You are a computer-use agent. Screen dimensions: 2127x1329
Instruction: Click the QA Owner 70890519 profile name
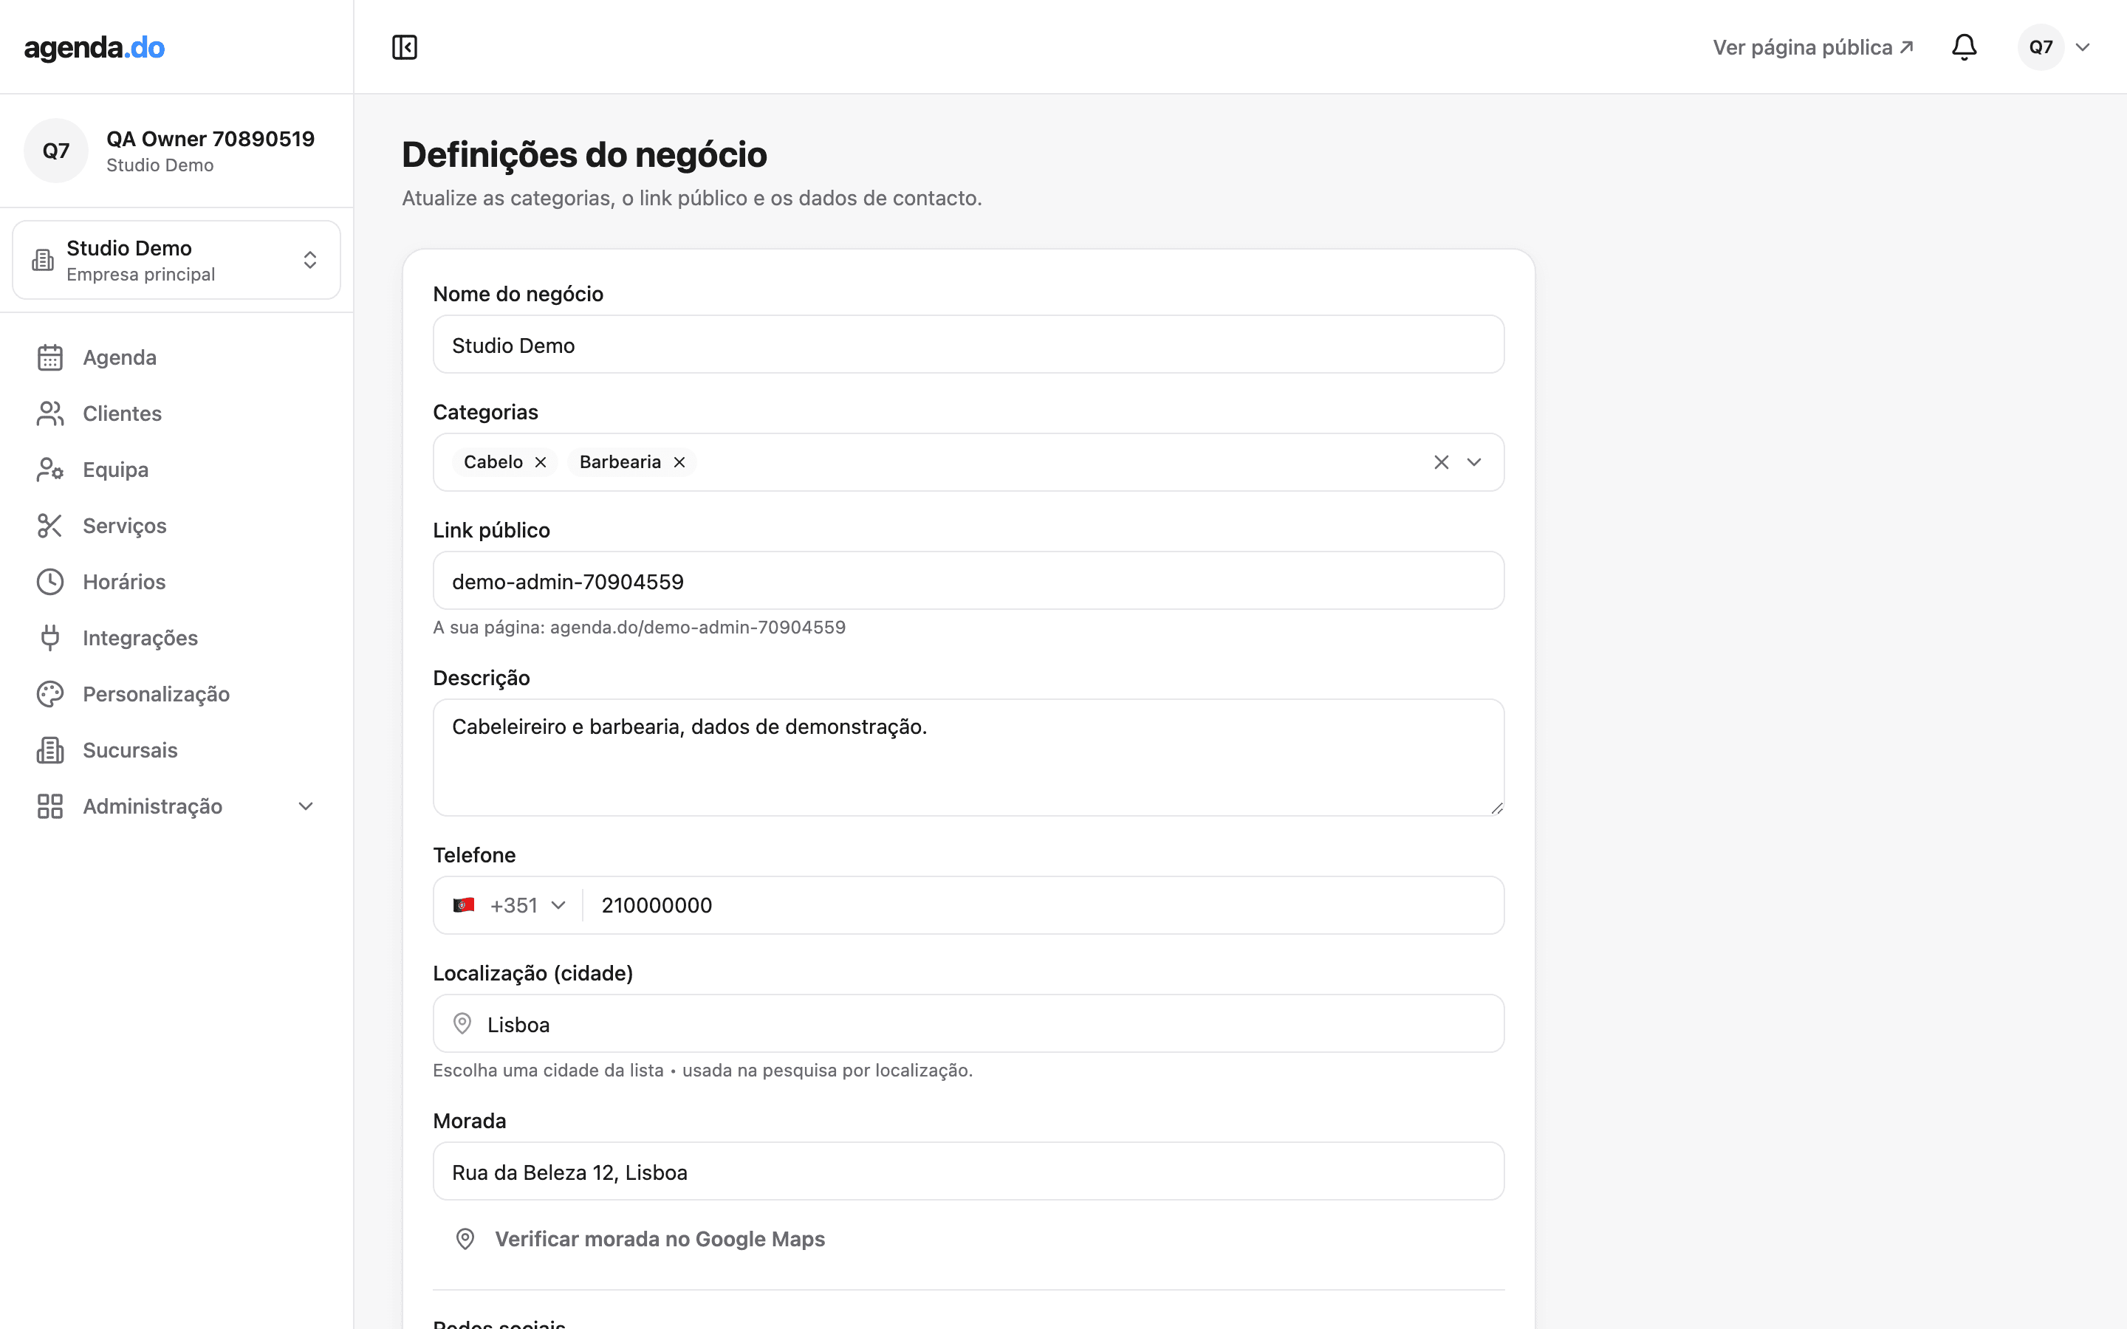(210, 139)
